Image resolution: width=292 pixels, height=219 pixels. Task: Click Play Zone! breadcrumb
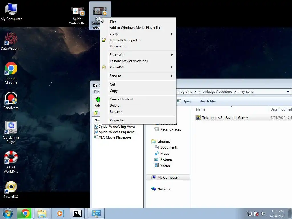click(x=246, y=92)
